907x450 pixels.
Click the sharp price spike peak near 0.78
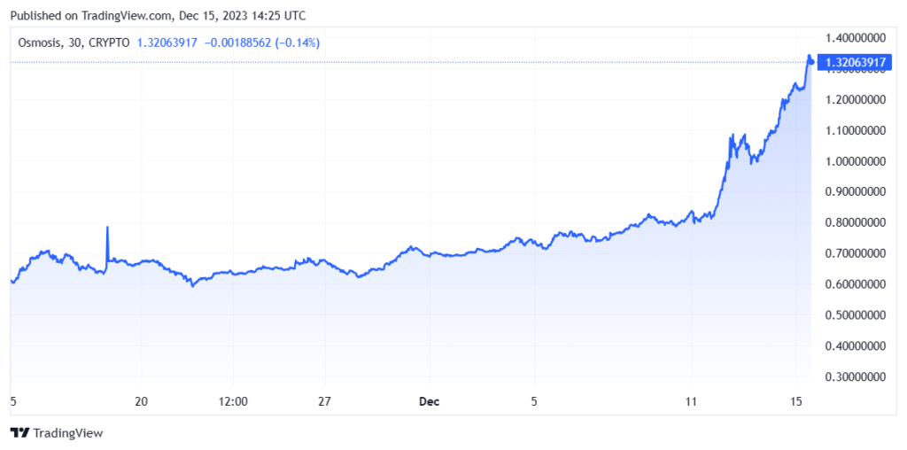coord(107,228)
